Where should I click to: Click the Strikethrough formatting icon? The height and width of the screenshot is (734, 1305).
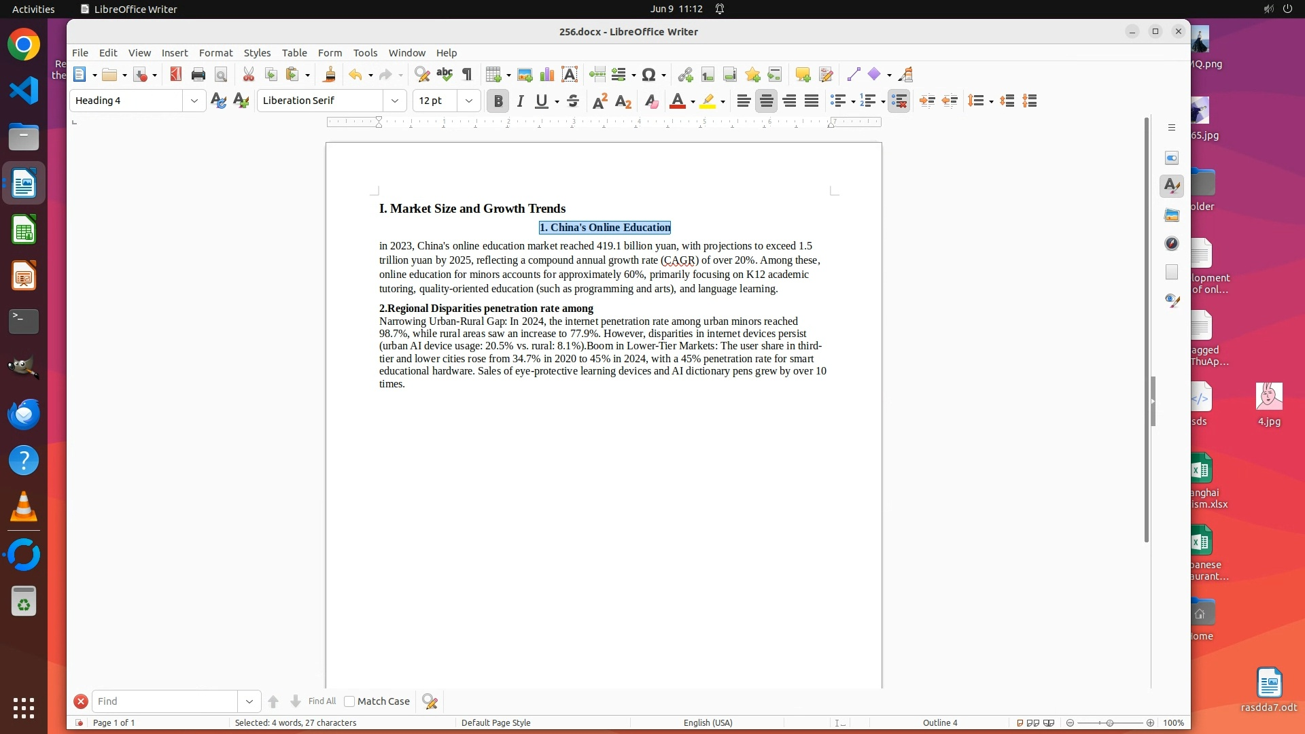pos(573,101)
